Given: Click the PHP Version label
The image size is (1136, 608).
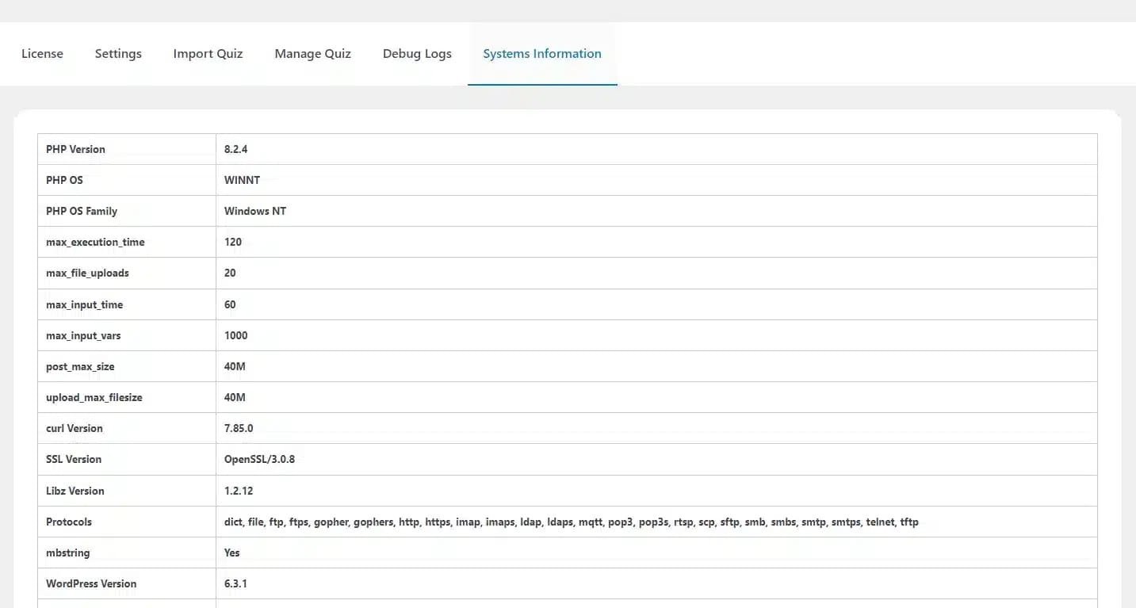Looking at the screenshot, I should click(x=75, y=149).
